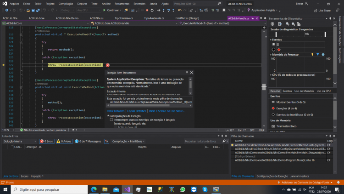This screenshot has height=194, width=344.
Task: Enable Interromper quando esse tipo de exceção
Action: tap(111, 120)
